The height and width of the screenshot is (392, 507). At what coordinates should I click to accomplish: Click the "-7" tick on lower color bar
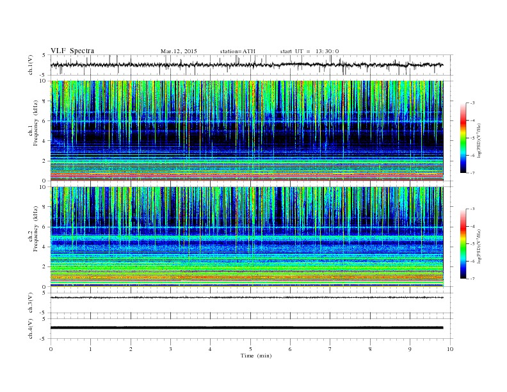click(472, 279)
